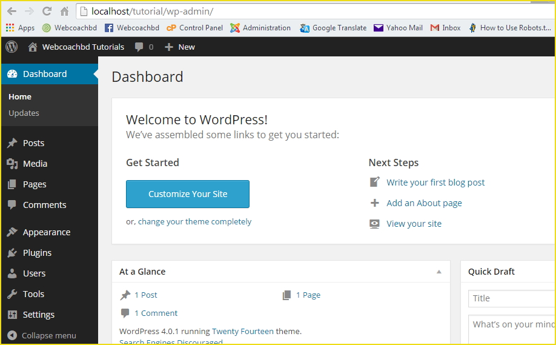
Task: Click the page icon next to 1 Page
Action: pyautogui.click(x=286, y=295)
